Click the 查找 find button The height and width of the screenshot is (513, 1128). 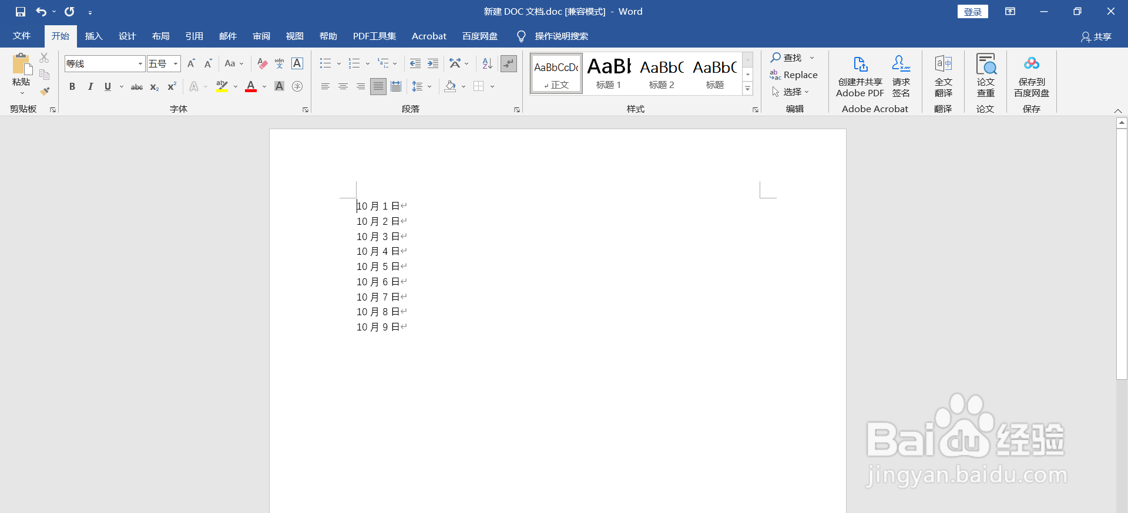pyautogui.click(x=787, y=58)
